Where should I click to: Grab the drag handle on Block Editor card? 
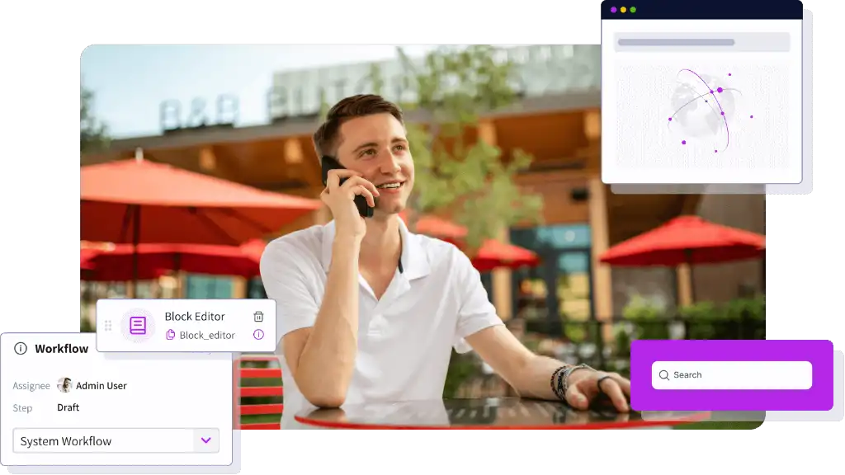pos(108,326)
